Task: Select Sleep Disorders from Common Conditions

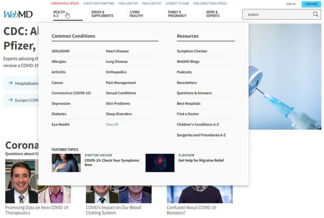Action: tap(119, 114)
